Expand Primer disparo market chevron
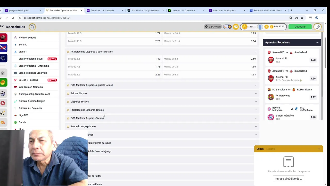 point(256,93)
